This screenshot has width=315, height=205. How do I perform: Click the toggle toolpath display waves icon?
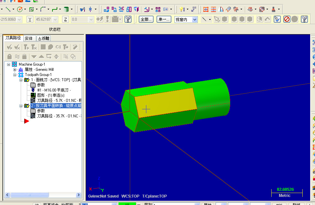(x=17, y=57)
